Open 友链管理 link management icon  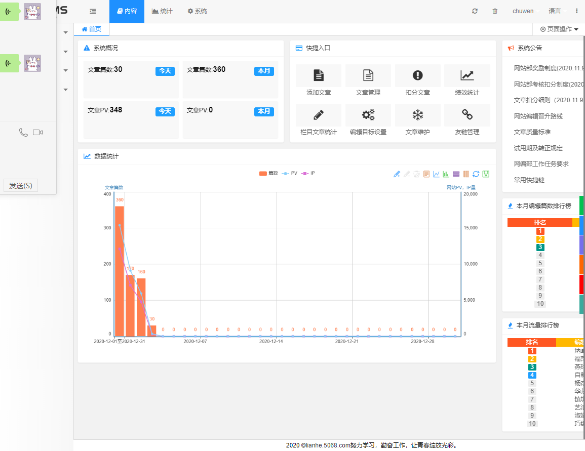(x=467, y=115)
